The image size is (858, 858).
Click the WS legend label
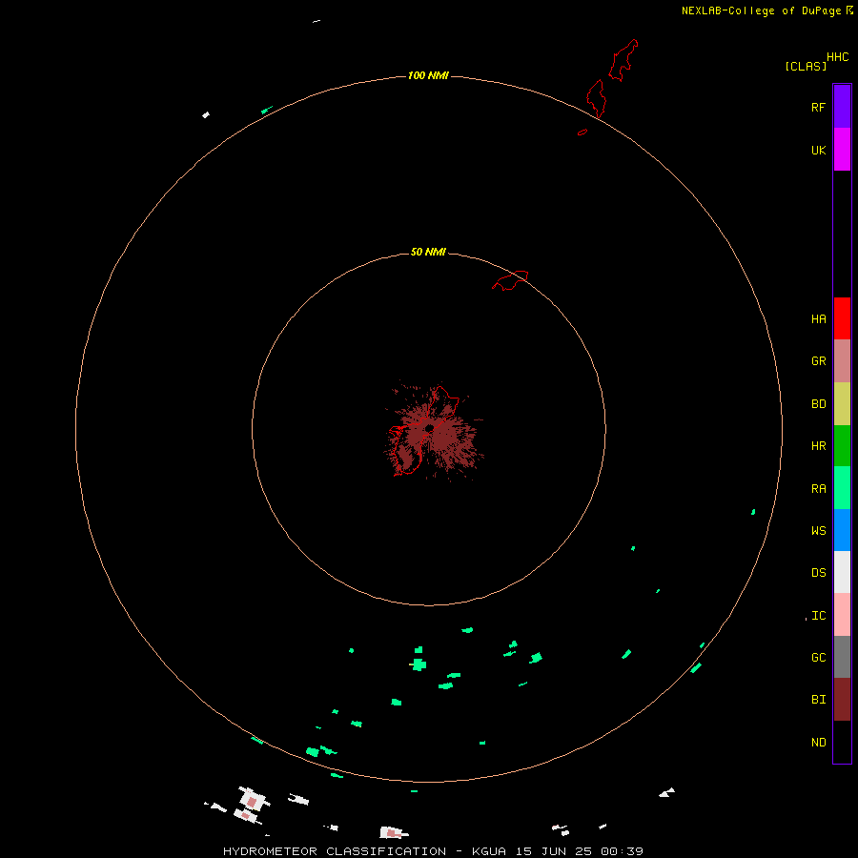pos(818,530)
